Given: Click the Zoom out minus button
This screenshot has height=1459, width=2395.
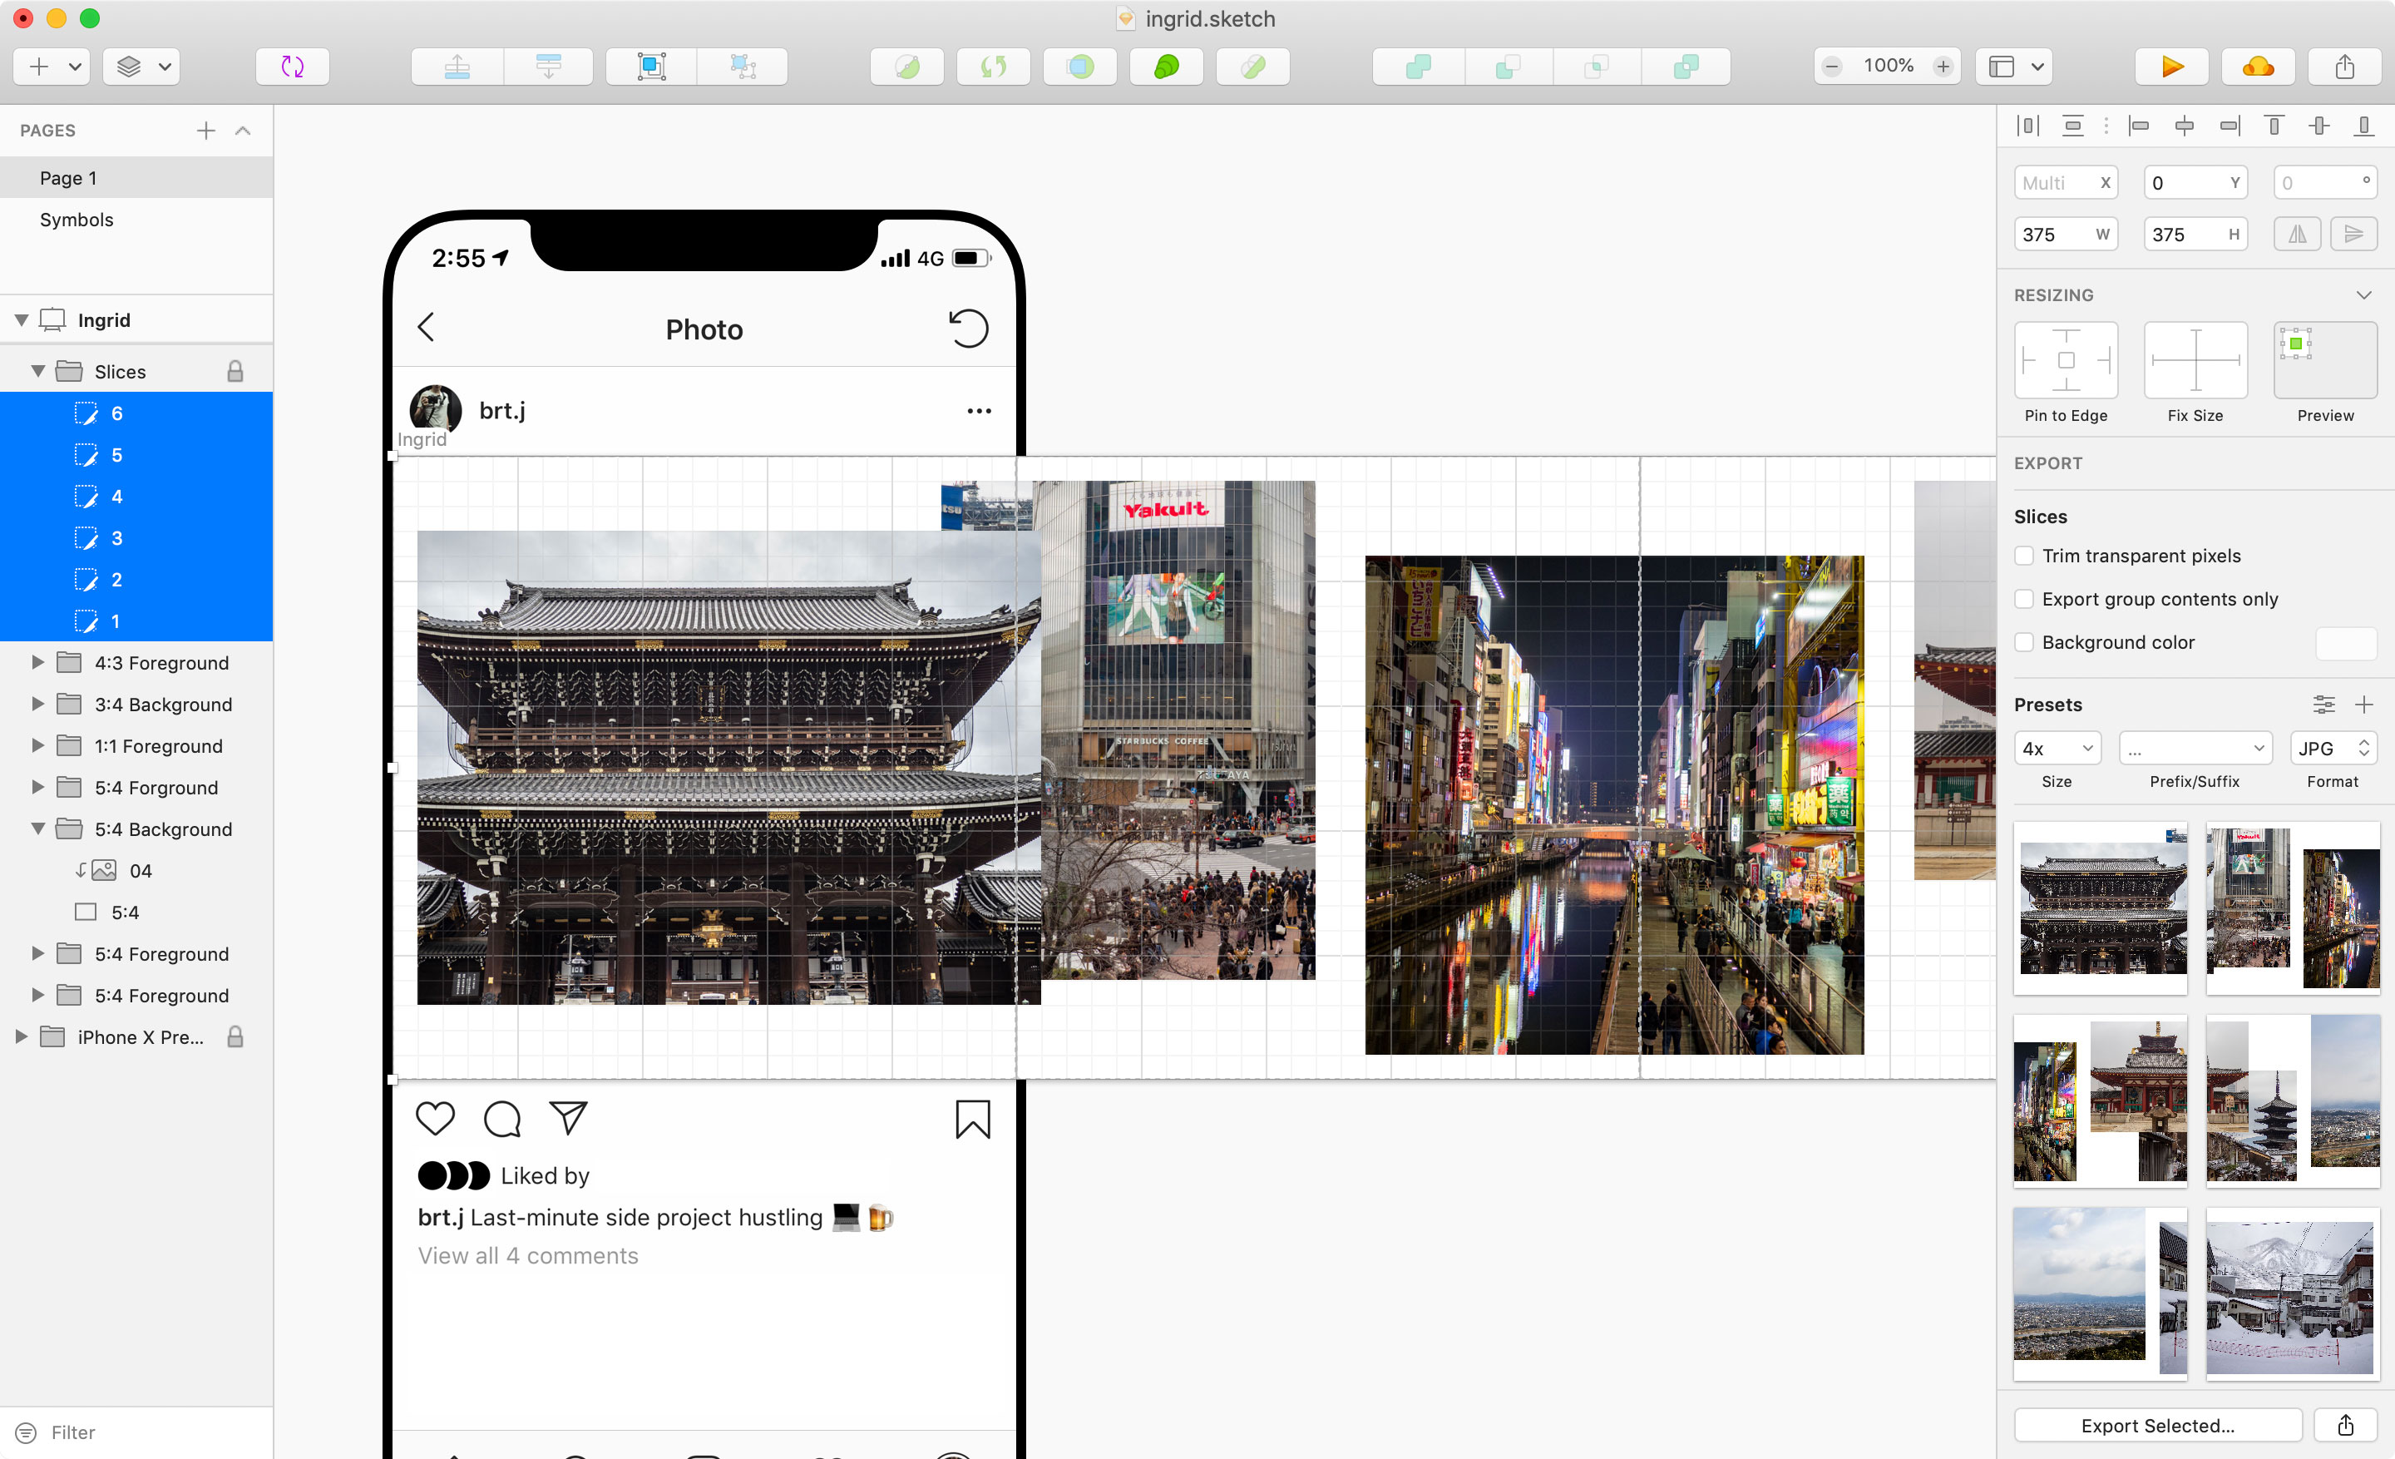Looking at the screenshot, I should 1831,66.
